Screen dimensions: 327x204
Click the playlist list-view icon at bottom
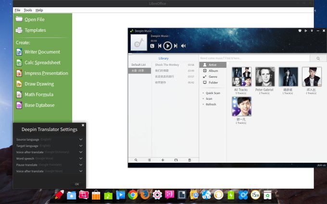[x=150, y=160]
